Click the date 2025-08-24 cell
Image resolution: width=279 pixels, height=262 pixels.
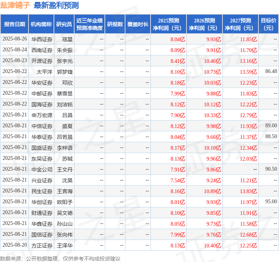[15, 50]
